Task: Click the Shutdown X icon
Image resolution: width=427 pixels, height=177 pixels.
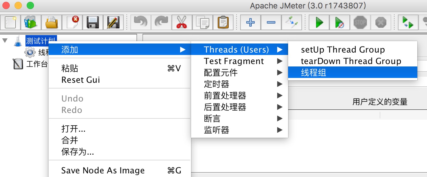Action: [381, 22]
